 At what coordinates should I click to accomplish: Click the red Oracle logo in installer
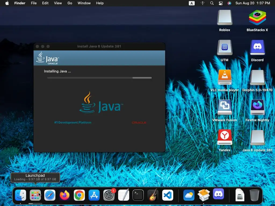coord(139,123)
